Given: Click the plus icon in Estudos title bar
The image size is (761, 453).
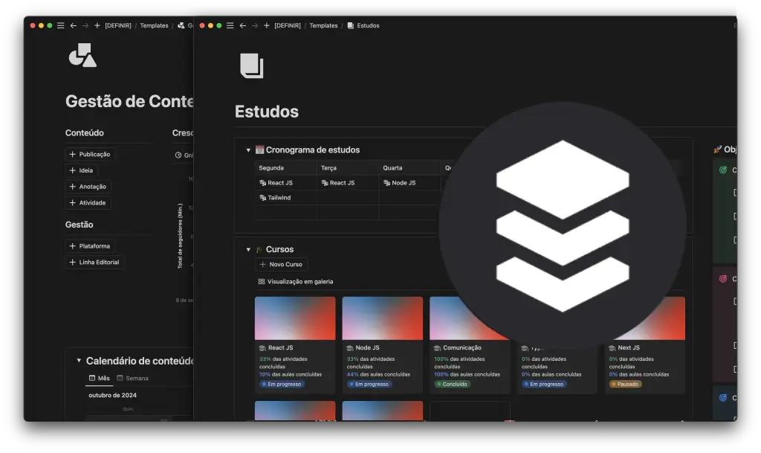Looking at the screenshot, I should pyautogui.click(x=266, y=25).
